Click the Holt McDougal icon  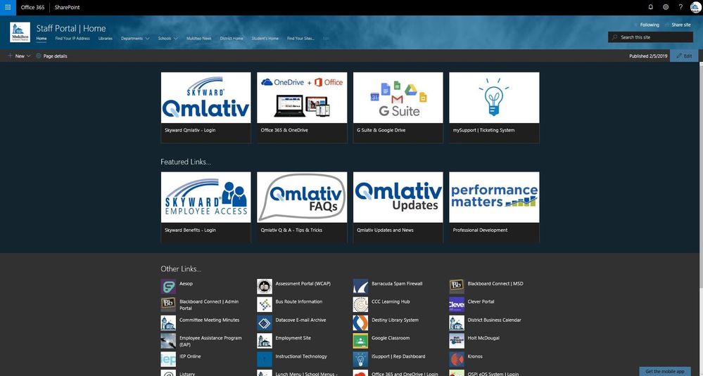tap(457, 341)
